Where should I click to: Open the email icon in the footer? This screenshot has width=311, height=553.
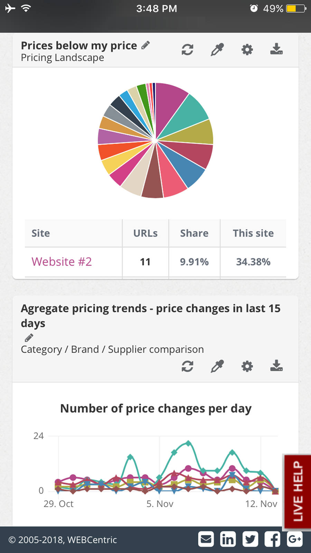click(206, 539)
